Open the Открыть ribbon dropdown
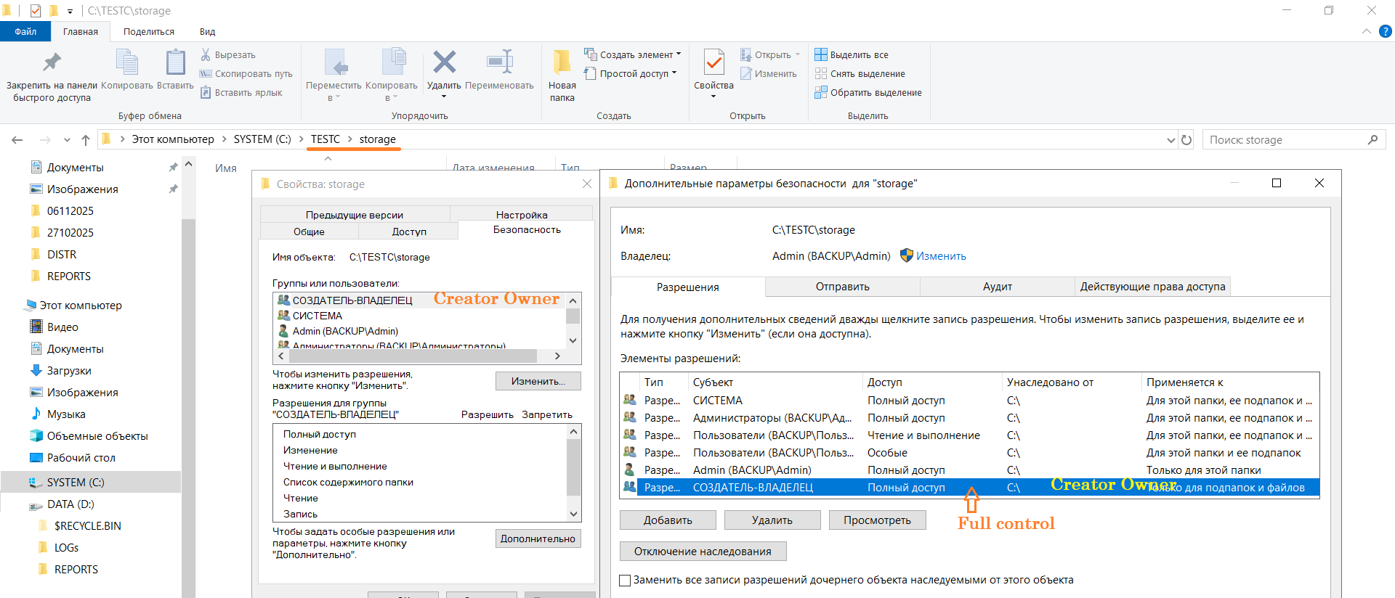The image size is (1395, 598). pyautogui.click(x=797, y=54)
